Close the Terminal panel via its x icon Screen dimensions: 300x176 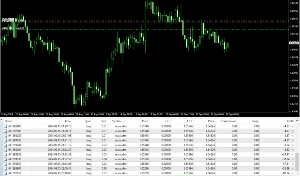[1, 120]
